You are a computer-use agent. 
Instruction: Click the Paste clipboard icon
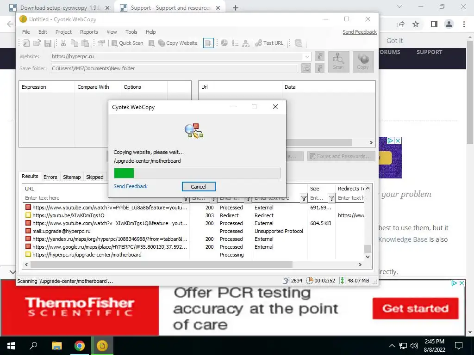[x=85, y=43]
